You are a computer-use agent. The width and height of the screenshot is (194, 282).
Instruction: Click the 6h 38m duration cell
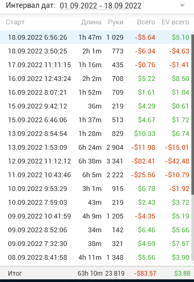(x=90, y=161)
